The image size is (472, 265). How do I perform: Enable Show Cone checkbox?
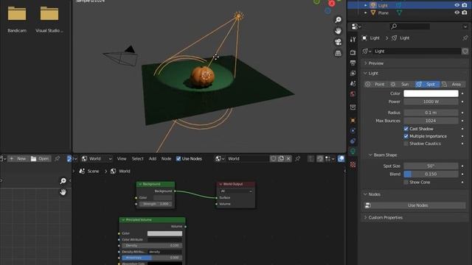(406, 182)
